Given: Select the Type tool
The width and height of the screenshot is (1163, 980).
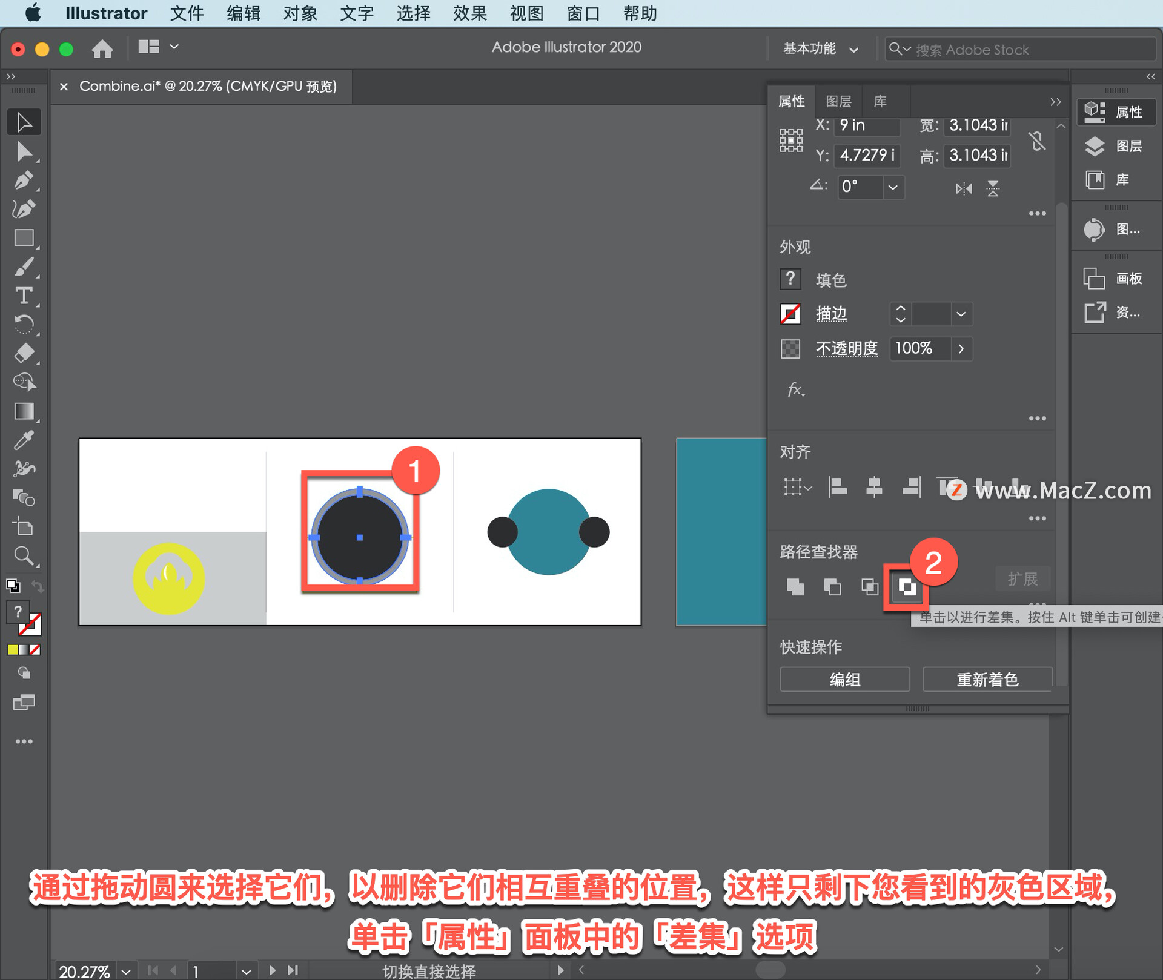Looking at the screenshot, I should click(x=24, y=296).
